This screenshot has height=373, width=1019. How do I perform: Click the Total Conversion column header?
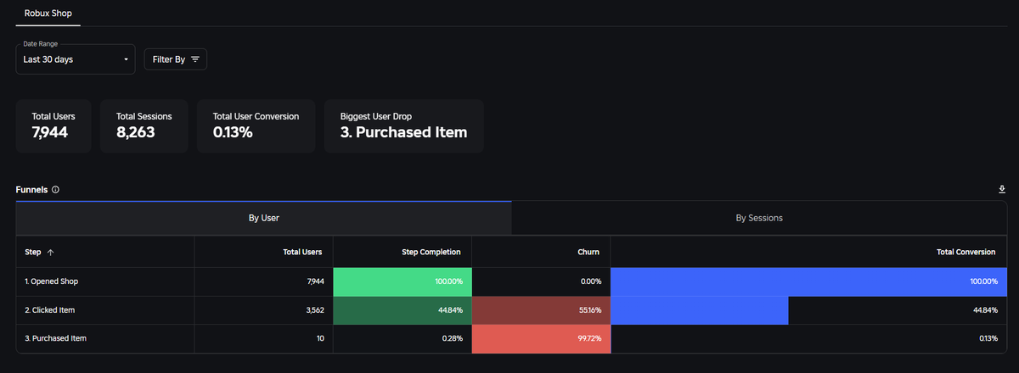(964, 252)
